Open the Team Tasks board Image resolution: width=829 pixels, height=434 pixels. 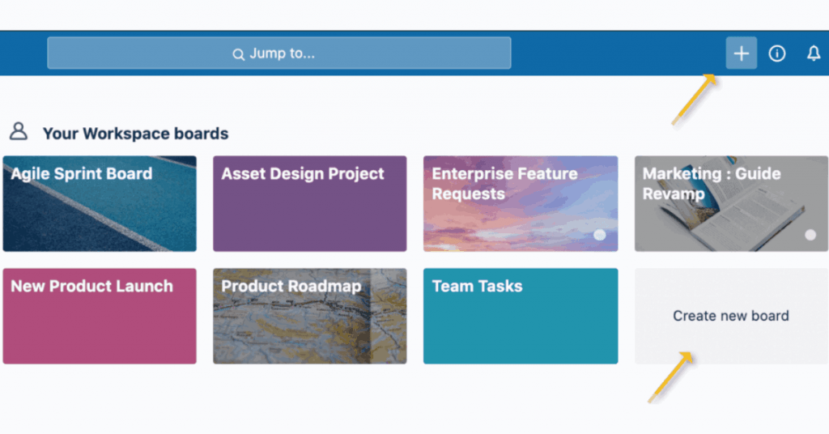[521, 316]
